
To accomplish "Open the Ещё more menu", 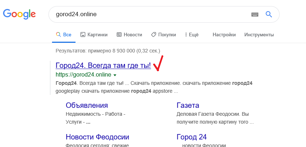I will click(x=191, y=35).
